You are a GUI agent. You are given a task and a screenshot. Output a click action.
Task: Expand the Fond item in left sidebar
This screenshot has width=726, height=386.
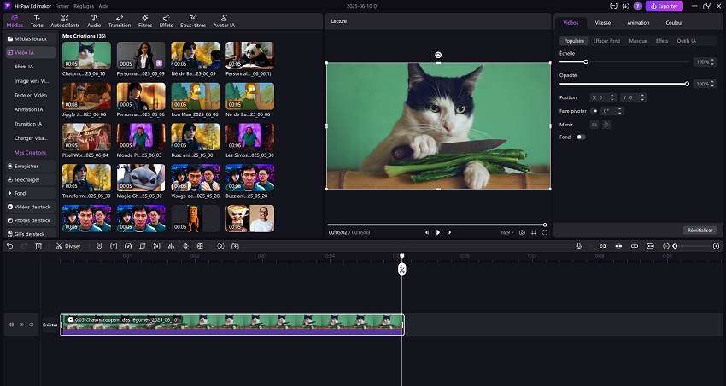click(31, 194)
